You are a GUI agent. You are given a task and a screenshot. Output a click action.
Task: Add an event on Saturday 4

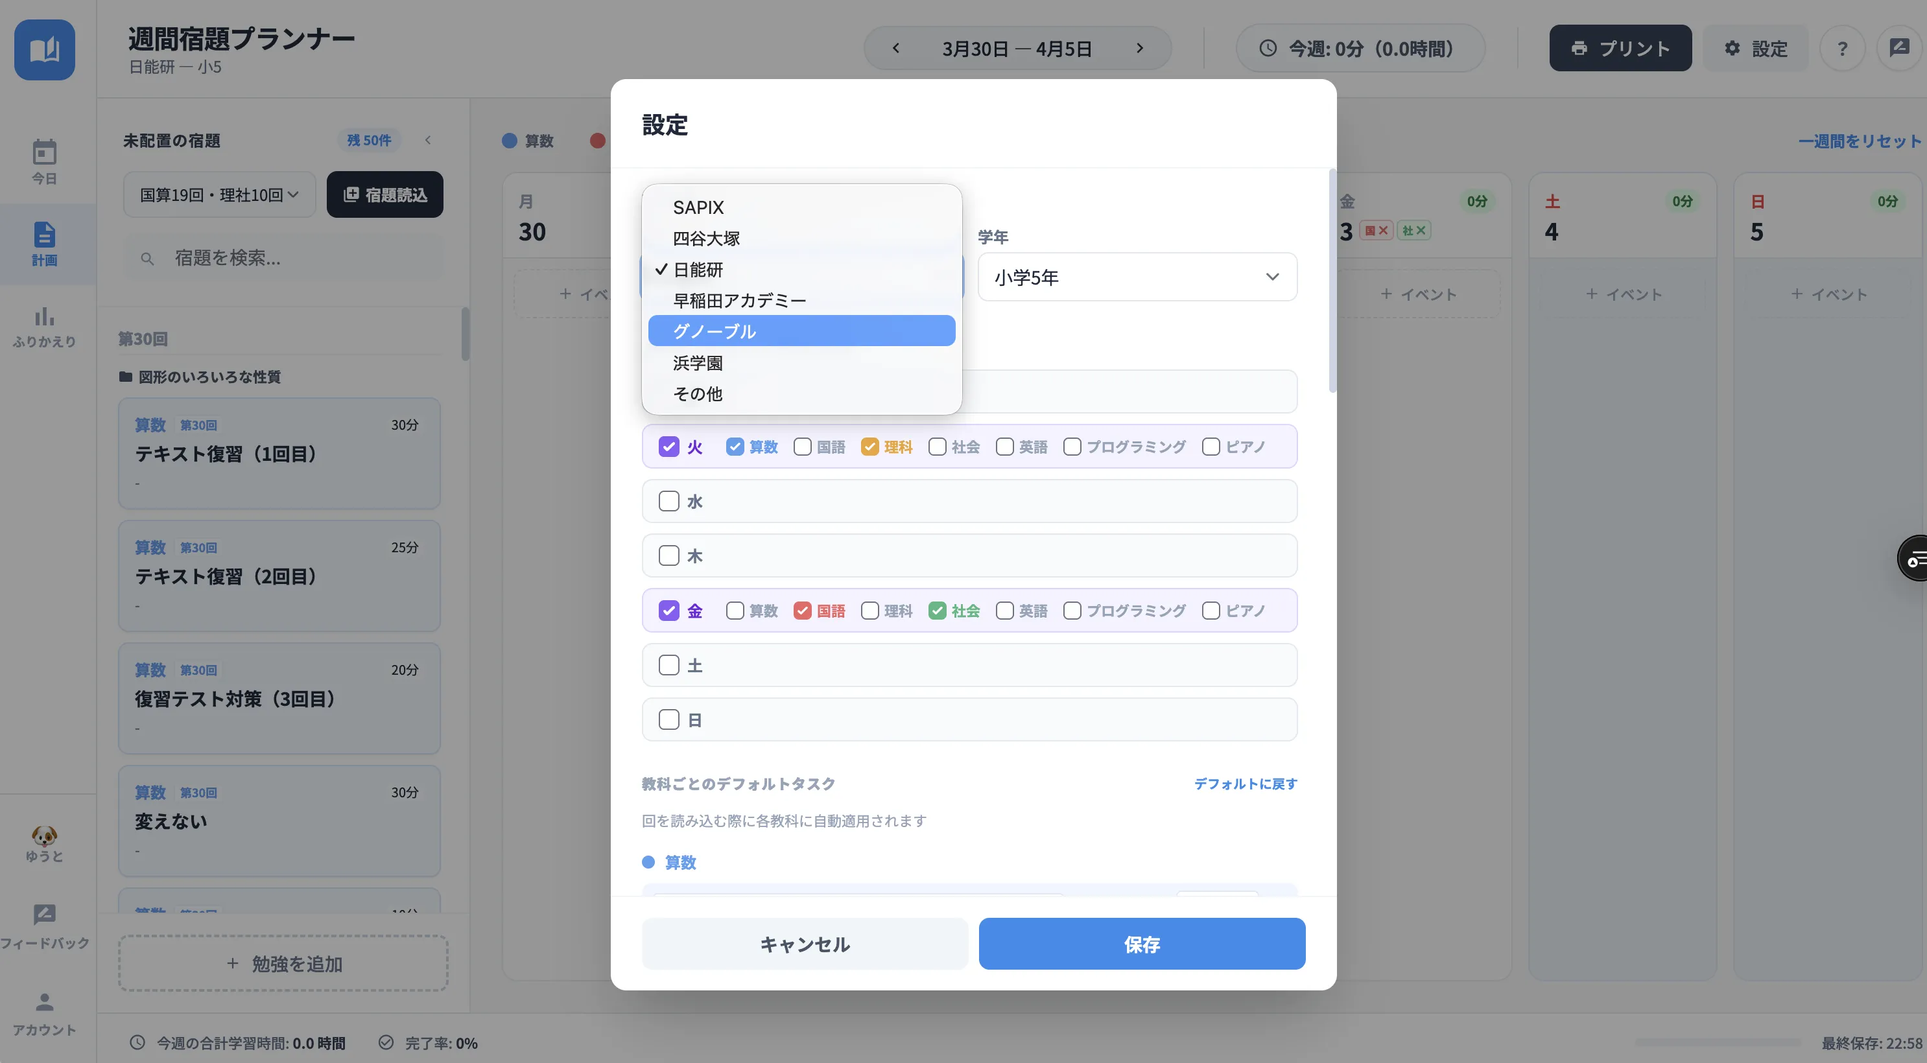click(x=1624, y=294)
